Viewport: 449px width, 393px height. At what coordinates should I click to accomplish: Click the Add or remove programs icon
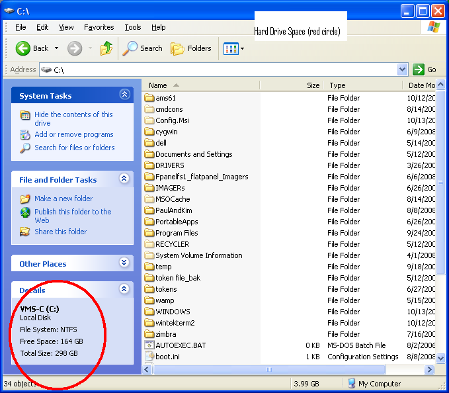tap(25, 134)
